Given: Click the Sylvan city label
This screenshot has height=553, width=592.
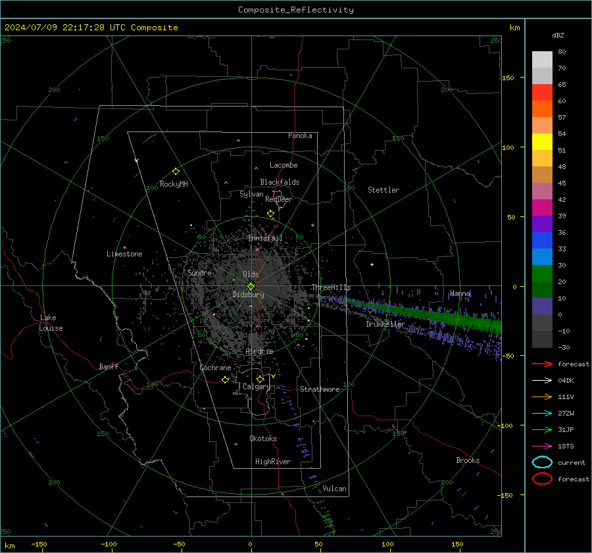Looking at the screenshot, I should click(x=251, y=194).
